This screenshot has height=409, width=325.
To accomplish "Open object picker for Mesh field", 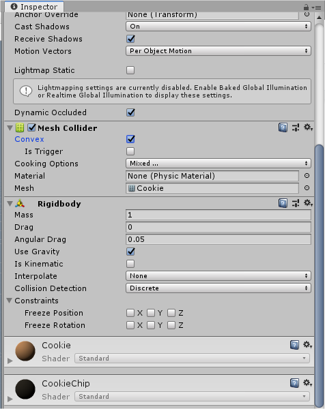I will [307, 188].
